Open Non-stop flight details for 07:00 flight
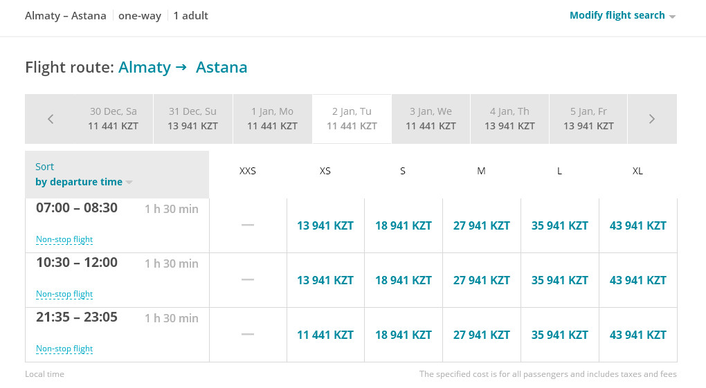The image size is (706, 388). 64,239
